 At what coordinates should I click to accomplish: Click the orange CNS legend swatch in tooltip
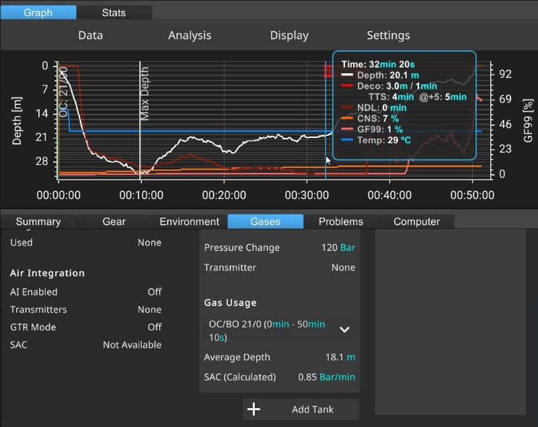pos(347,118)
